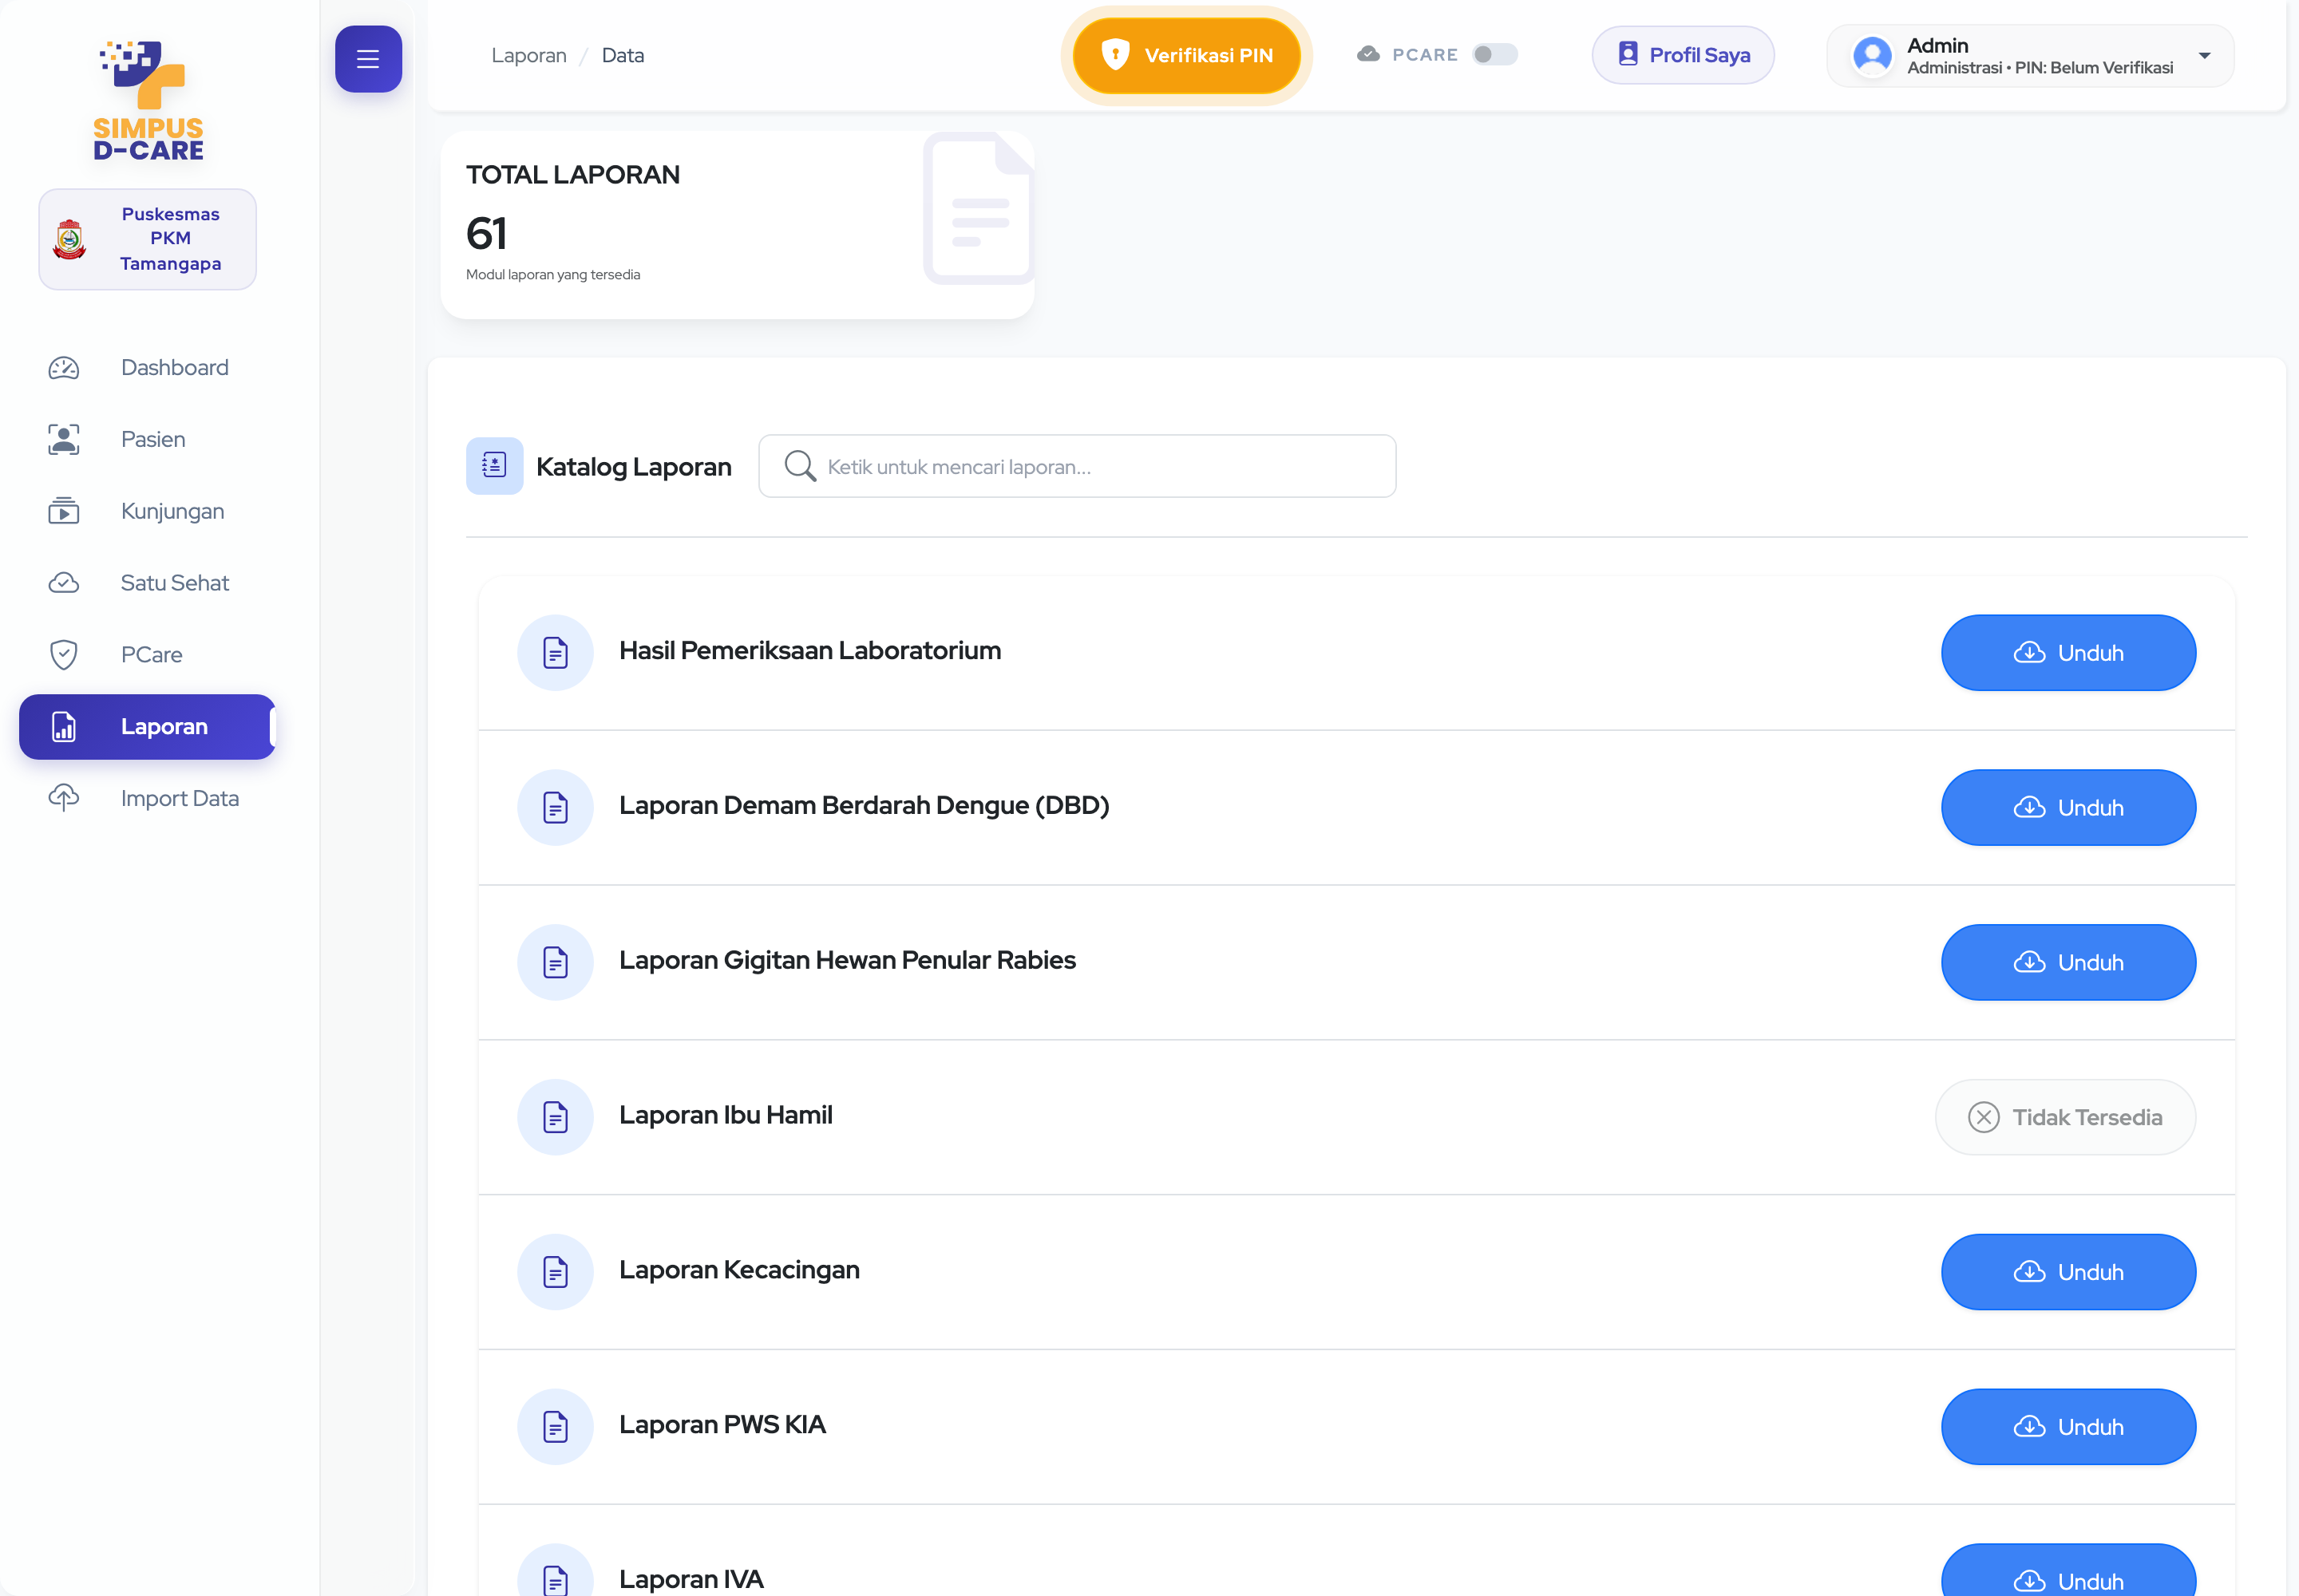Click the Satu Sehat label in sidebar

tap(175, 583)
